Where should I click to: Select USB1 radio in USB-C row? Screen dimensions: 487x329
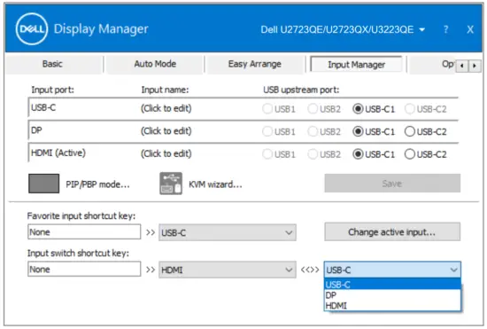[x=267, y=109]
